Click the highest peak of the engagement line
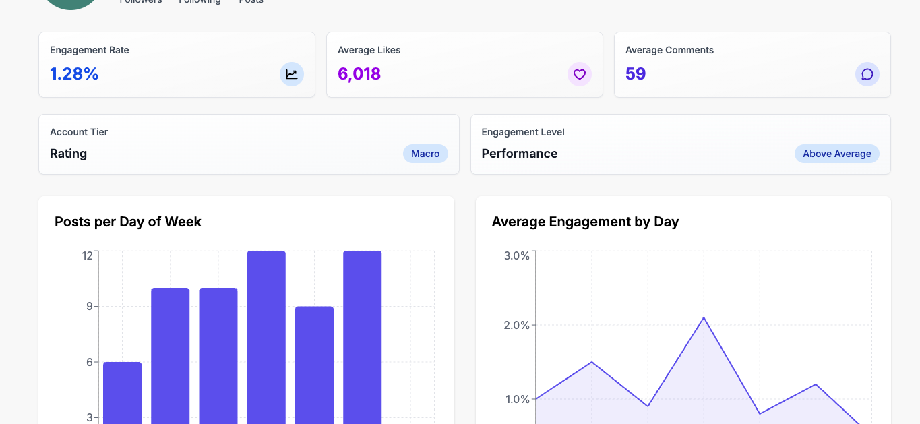920x424 pixels. pyautogui.click(x=704, y=317)
